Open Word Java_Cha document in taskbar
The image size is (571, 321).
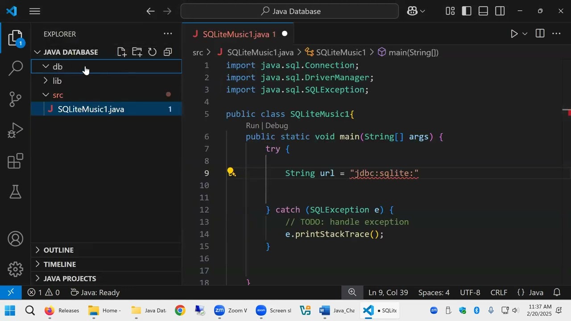coord(337,310)
